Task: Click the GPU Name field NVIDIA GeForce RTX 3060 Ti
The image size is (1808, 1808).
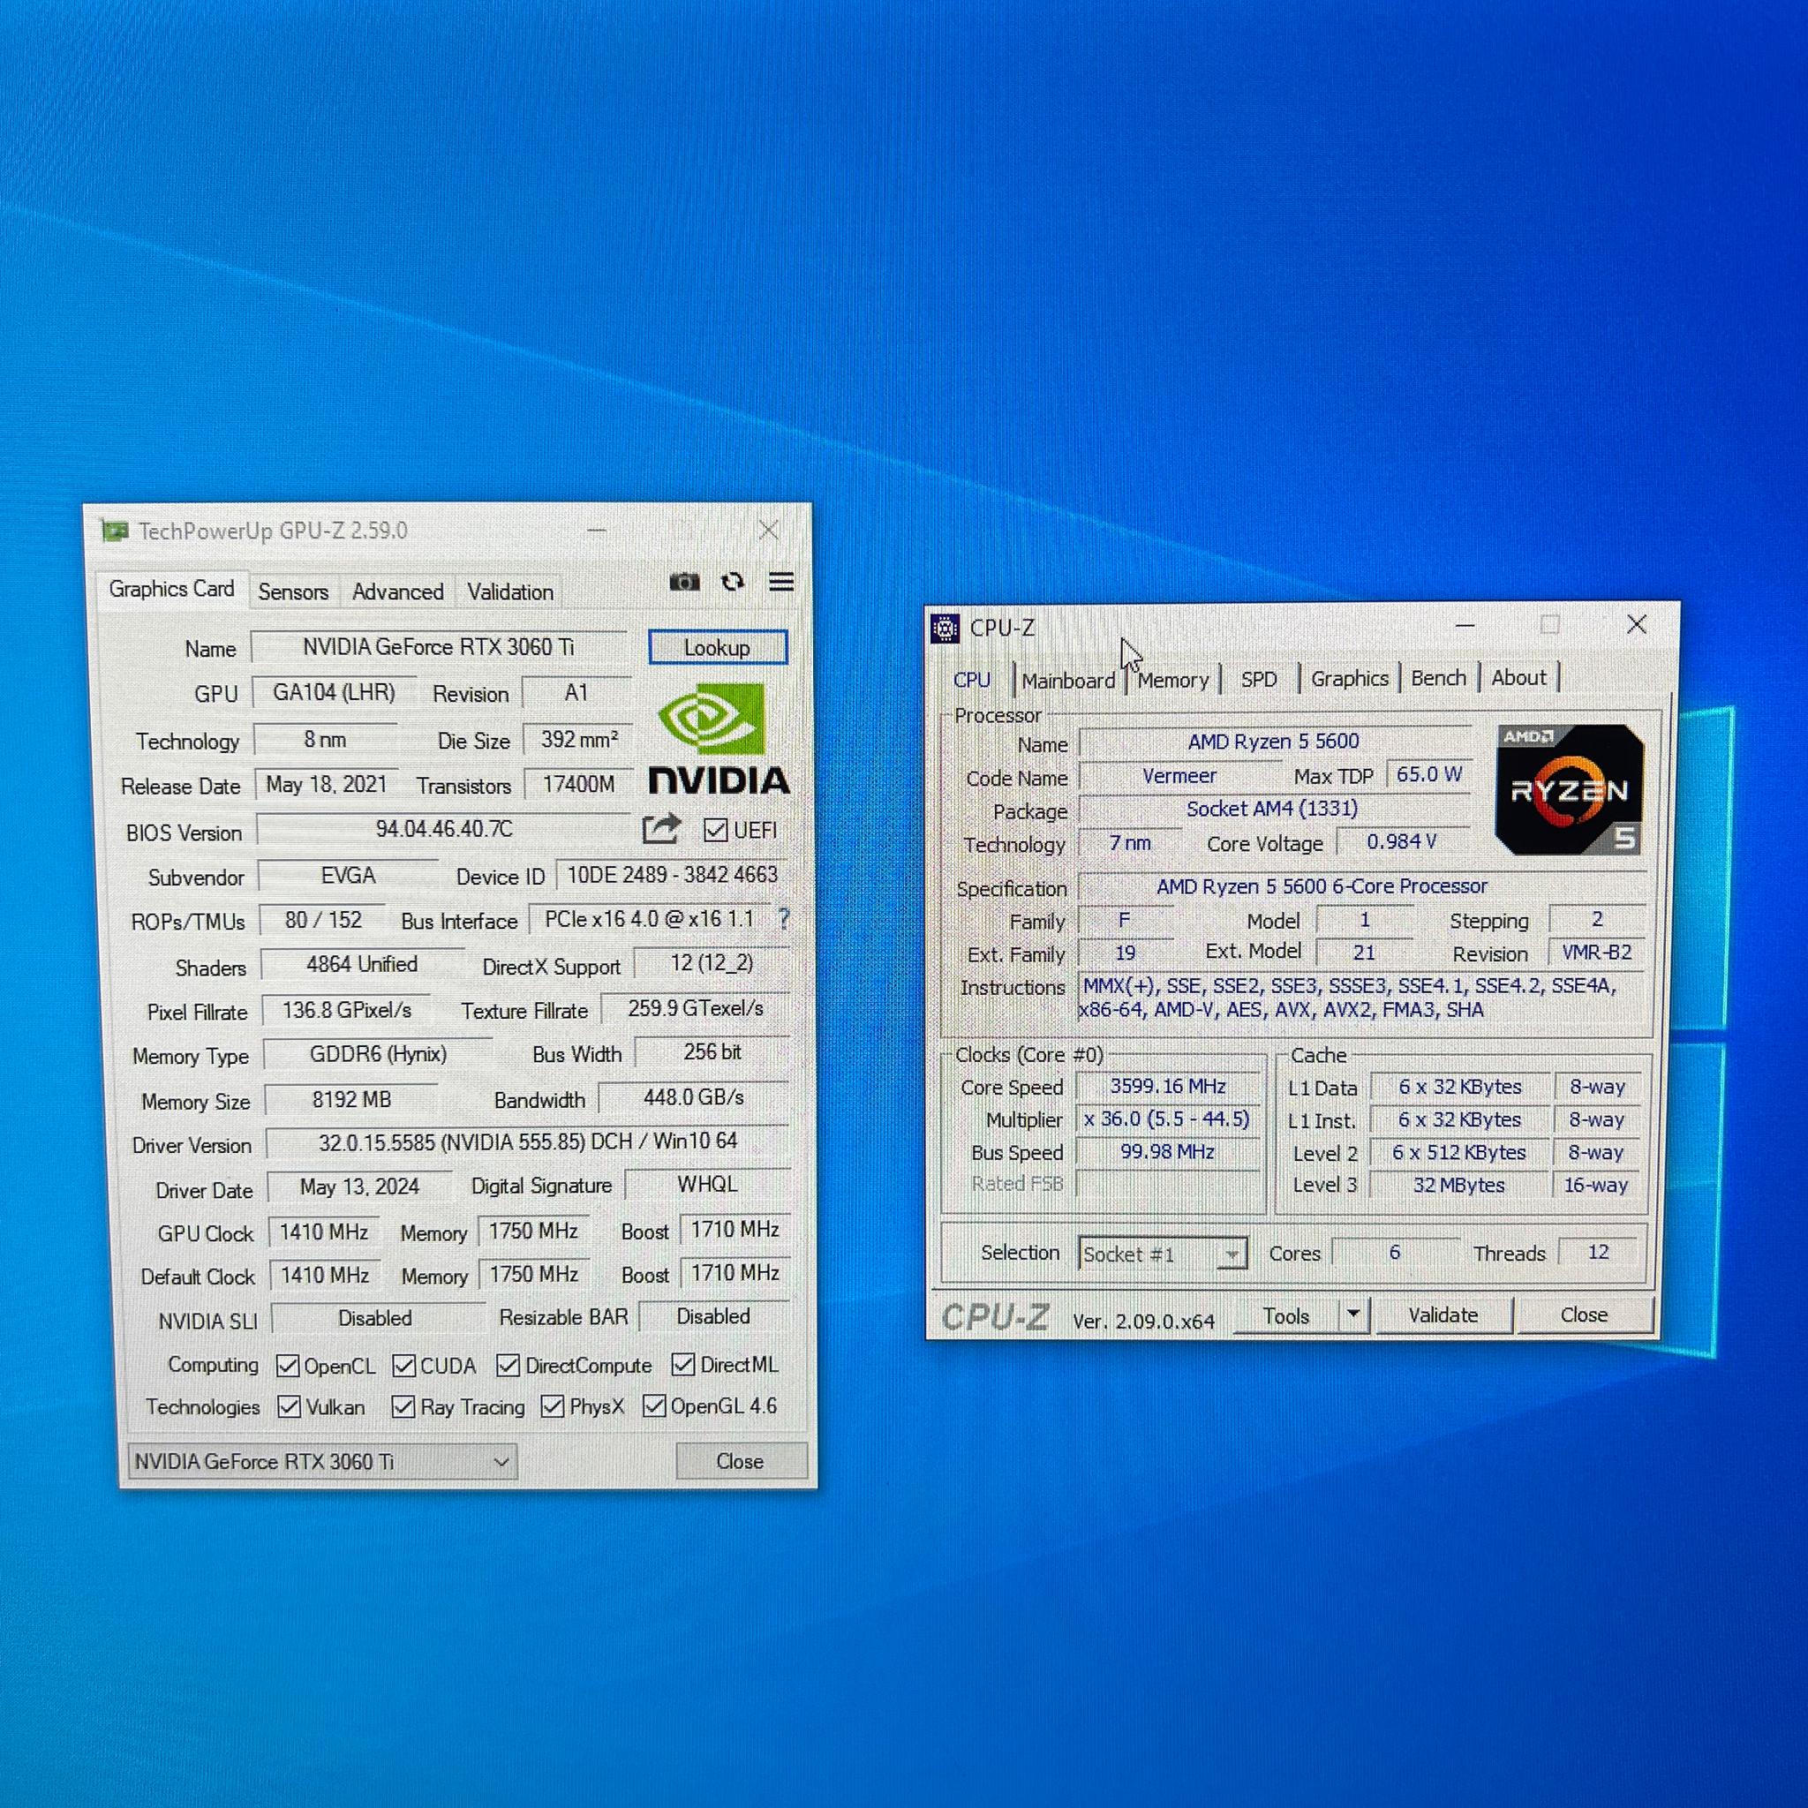Action: click(x=439, y=646)
